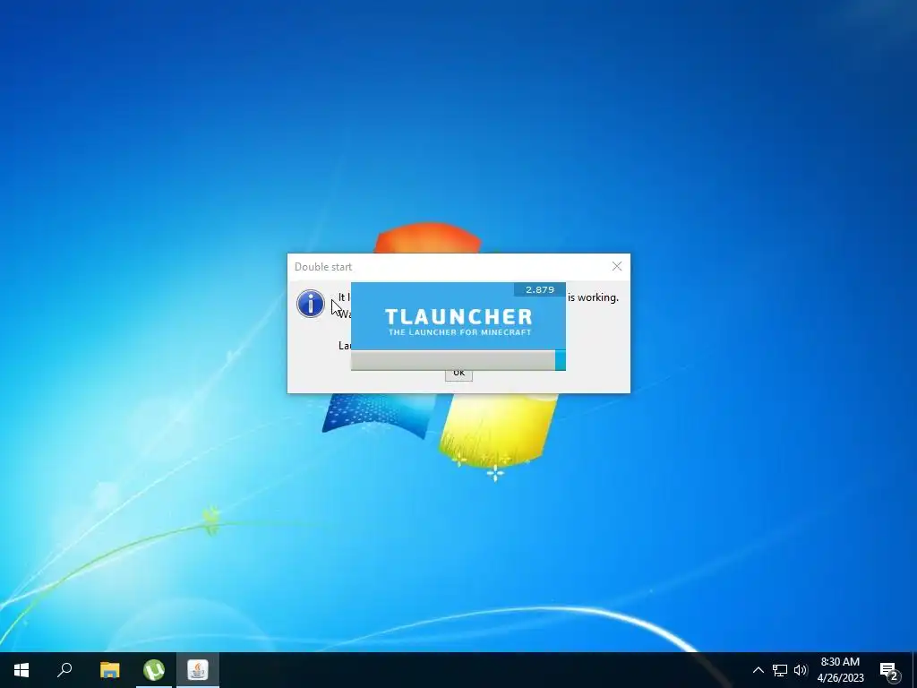Open network status tray icon

pos(780,670)
